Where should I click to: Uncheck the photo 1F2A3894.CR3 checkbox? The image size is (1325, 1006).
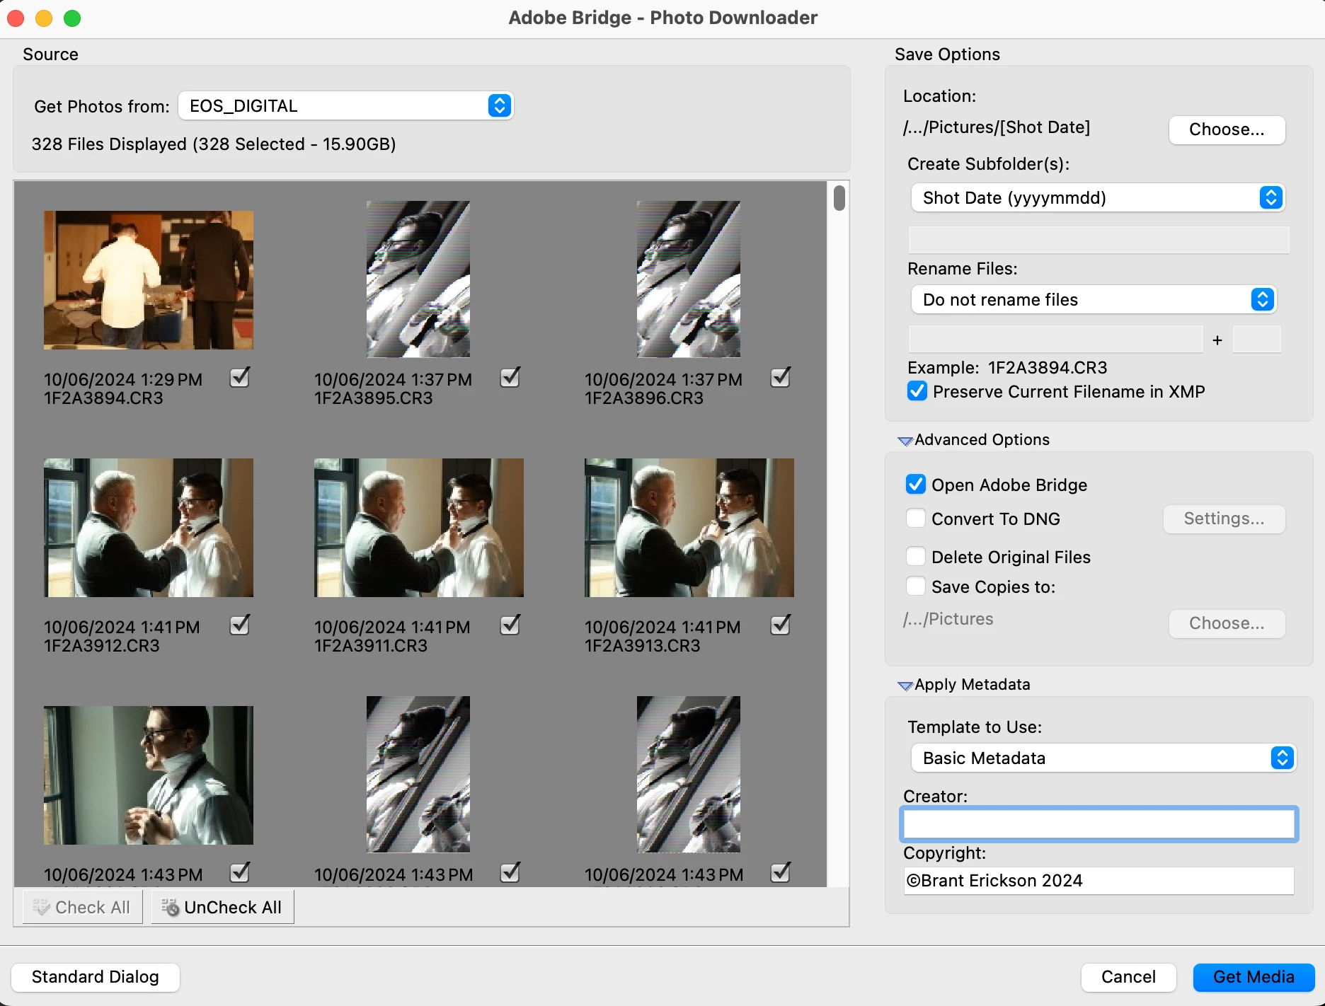click(x=240, y=378)
